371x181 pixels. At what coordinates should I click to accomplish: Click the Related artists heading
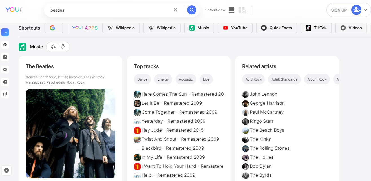tap(259, 66)
